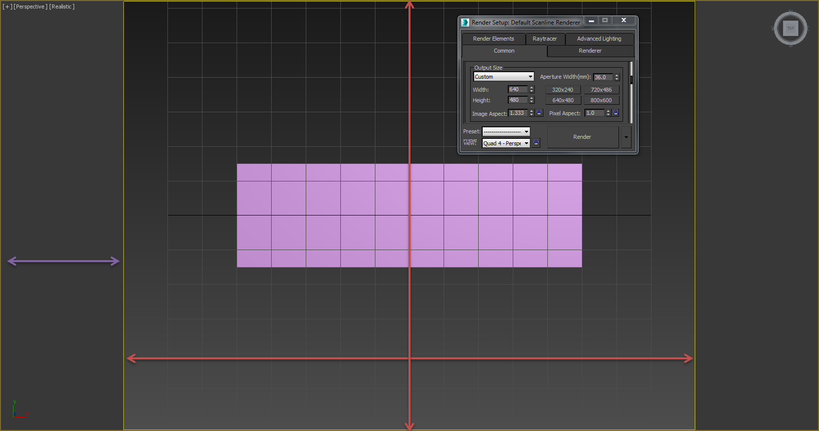819x431 pixels.
Task: Click the Image Aspect spinner arrows
Action: 532,113
